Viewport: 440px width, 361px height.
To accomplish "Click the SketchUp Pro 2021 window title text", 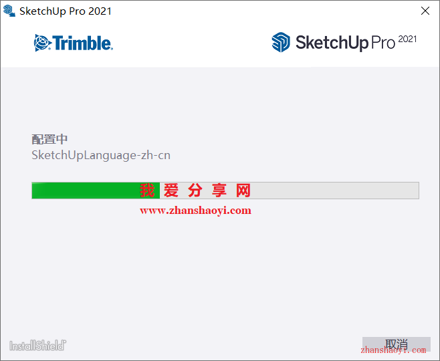I will point(66,11).
